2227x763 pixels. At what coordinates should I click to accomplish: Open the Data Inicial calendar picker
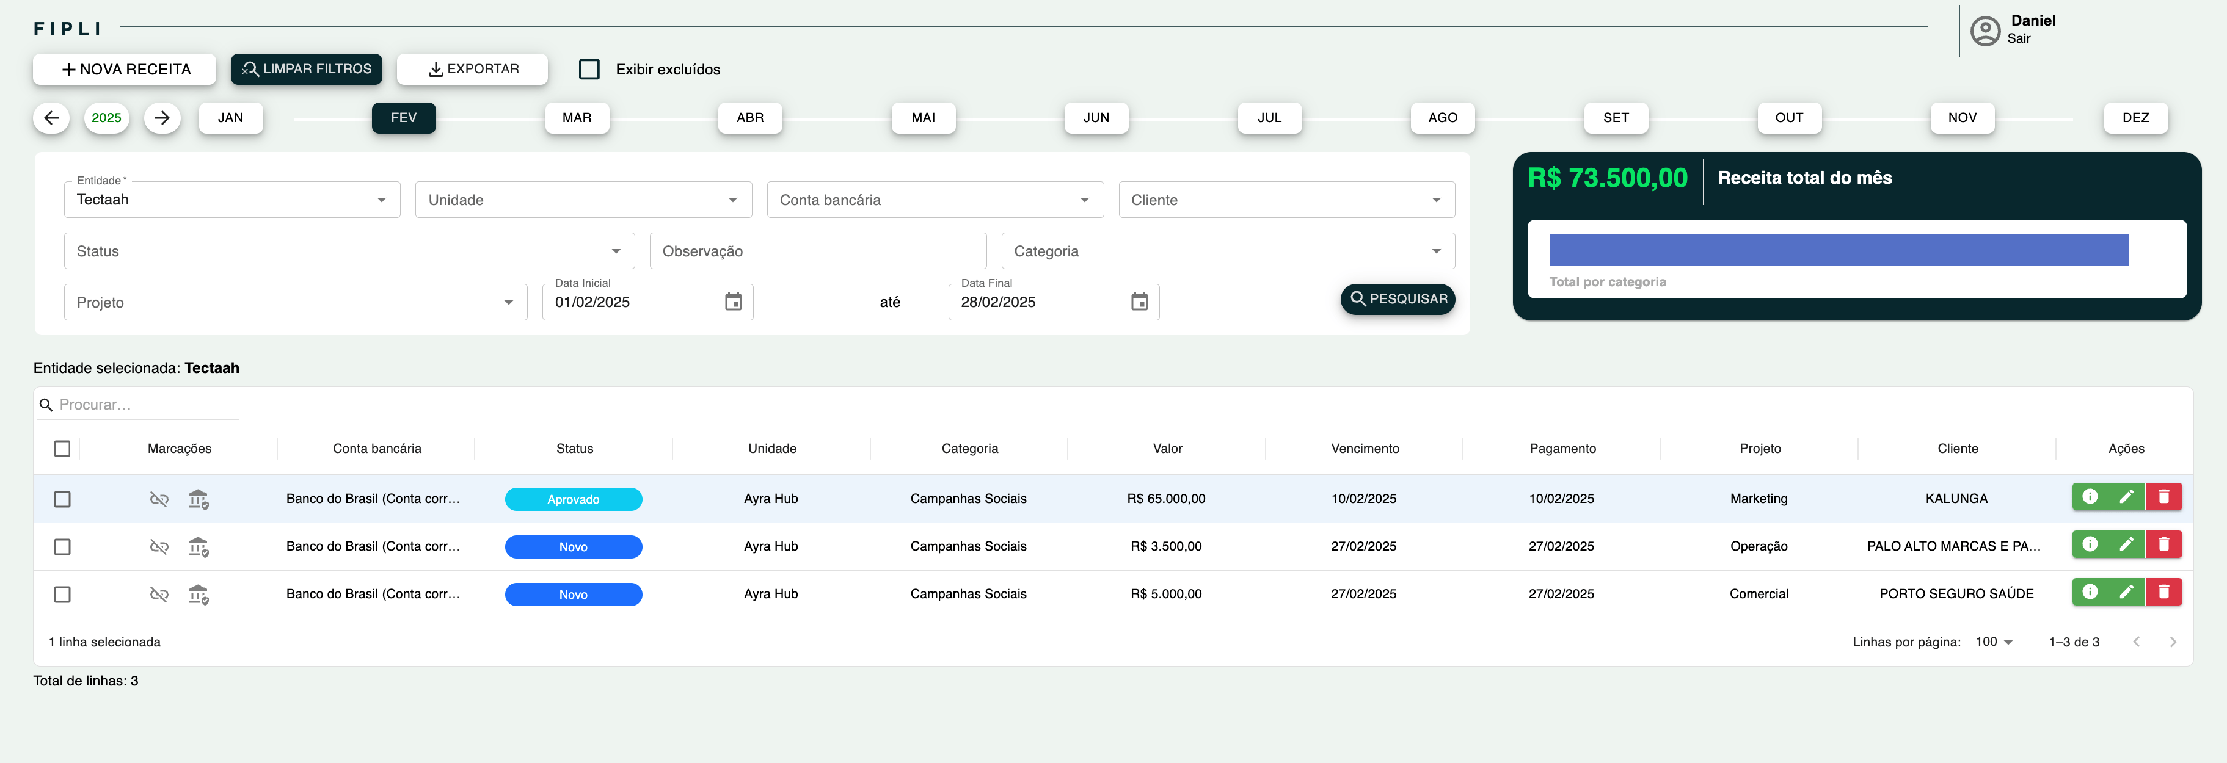(x=732, y=302)
